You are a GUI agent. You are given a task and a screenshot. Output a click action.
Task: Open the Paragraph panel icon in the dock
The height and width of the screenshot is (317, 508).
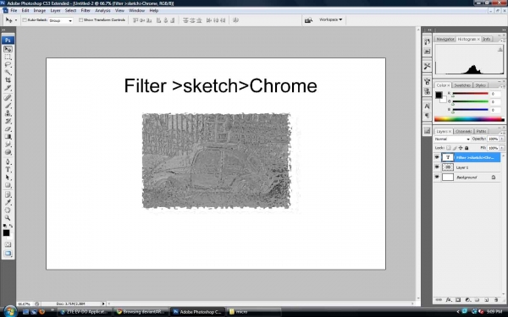pyautogui.click(x=427, y=116)
